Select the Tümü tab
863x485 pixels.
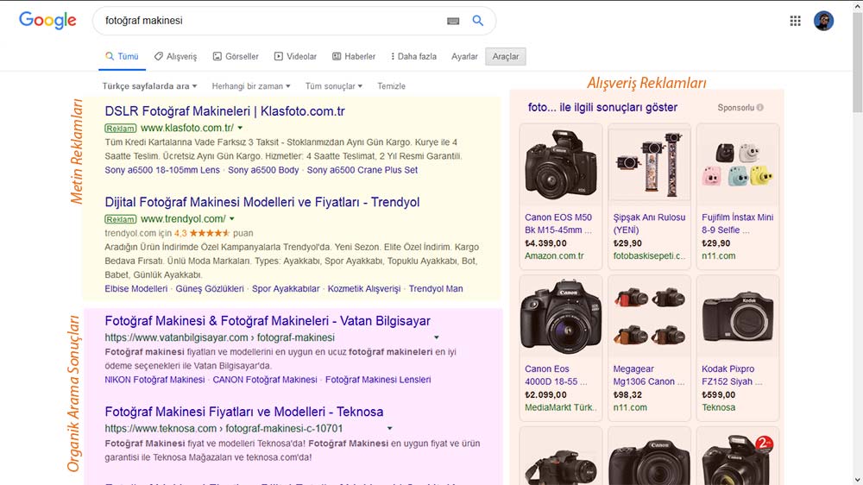pos(123,56)
